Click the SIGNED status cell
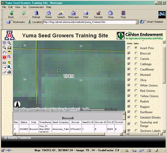Screen dimensions: 167x153 click(x=24, y=129)
